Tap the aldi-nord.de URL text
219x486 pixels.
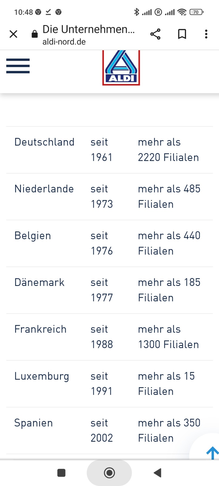tap(64, 42)
